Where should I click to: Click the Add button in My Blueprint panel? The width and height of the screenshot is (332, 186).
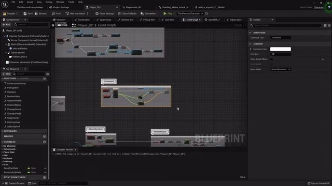(x=6, y=74)
